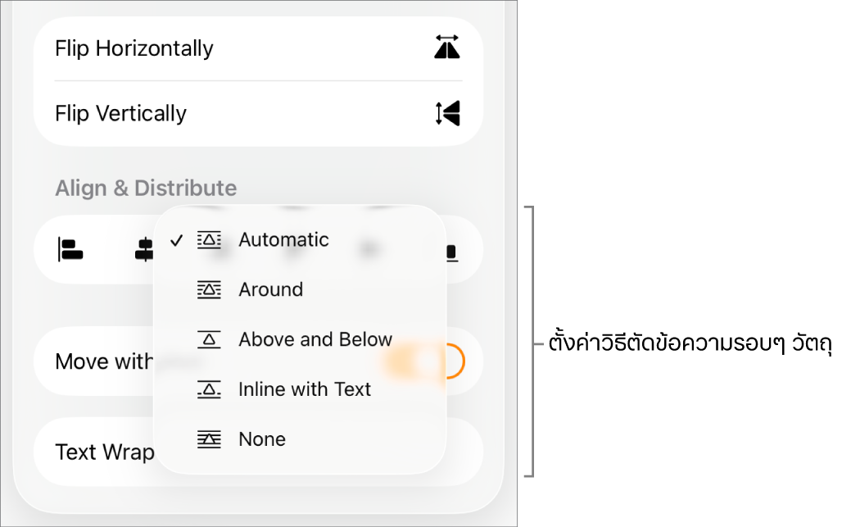Viewport: 842px width, 527px height.
Task: Align objects to left edge
Action: click(x=70, y=250)
